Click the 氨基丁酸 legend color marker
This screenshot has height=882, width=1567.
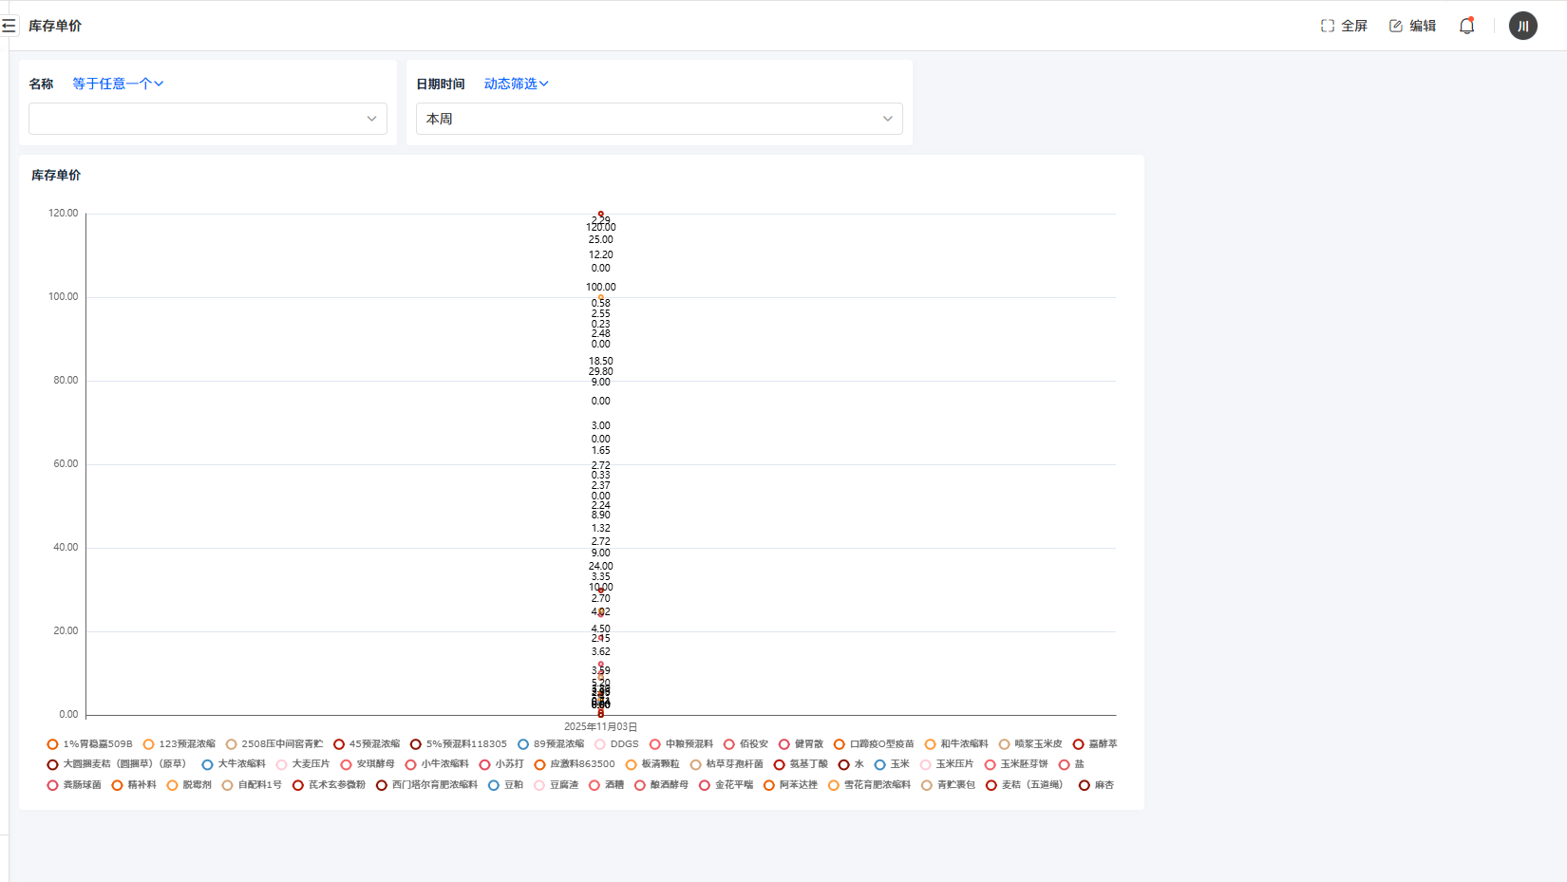click(780, 764)
